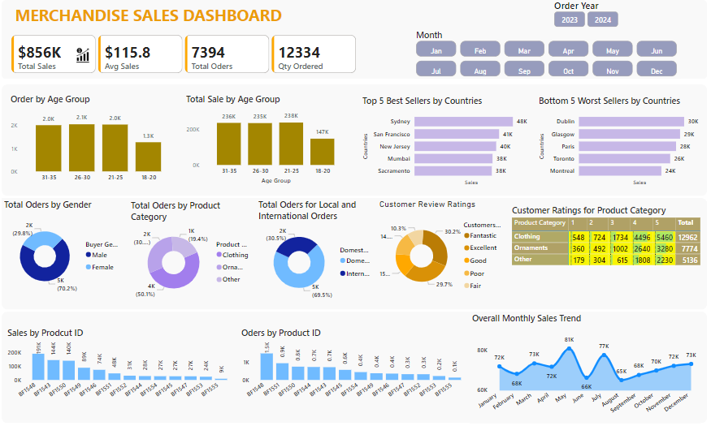This screenshot has width=711, height=426.
Task: Click the Female legend color dot
Action: pyautogui.click(x=89, y=267)
